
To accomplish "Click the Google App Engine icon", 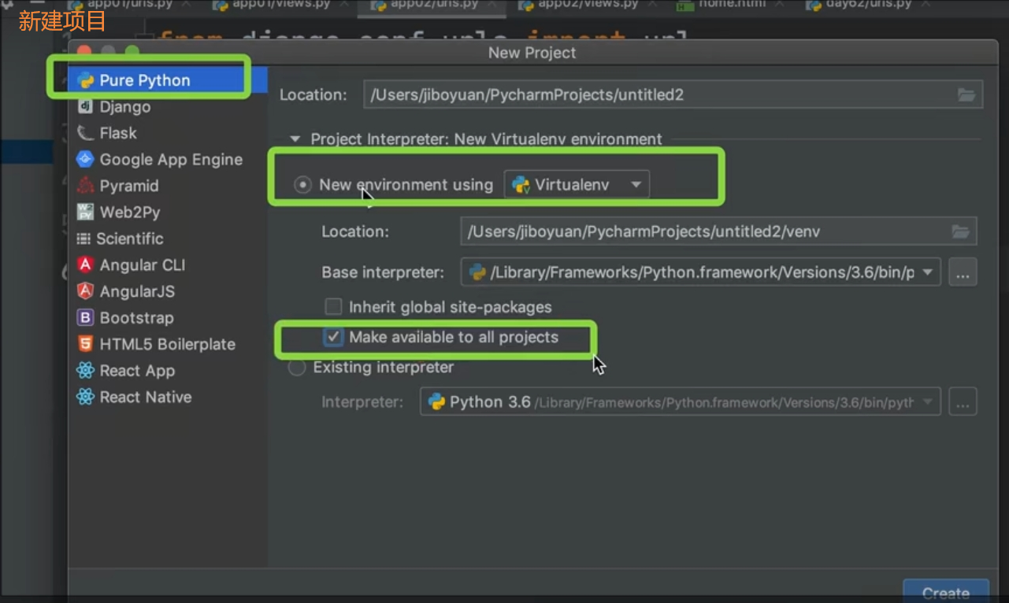I will (x=85, y=159).
